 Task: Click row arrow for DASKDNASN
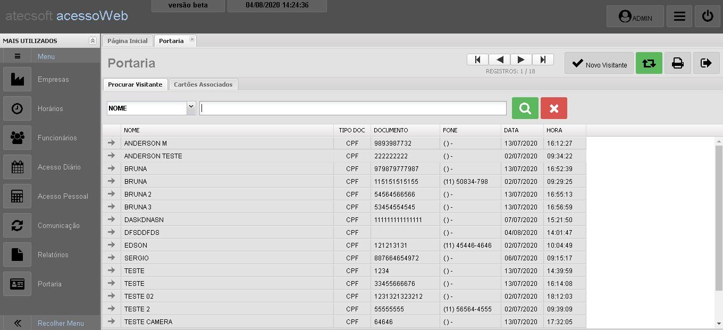click(111, 219)
